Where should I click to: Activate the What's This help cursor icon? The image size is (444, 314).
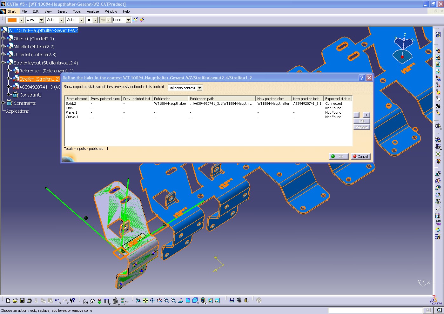coord(72,300)
